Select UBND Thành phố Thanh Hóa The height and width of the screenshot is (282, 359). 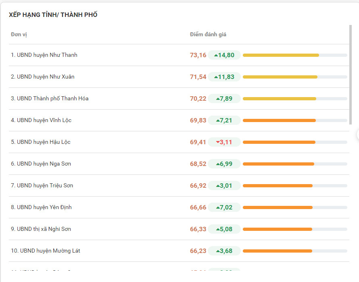click(50, 99)
